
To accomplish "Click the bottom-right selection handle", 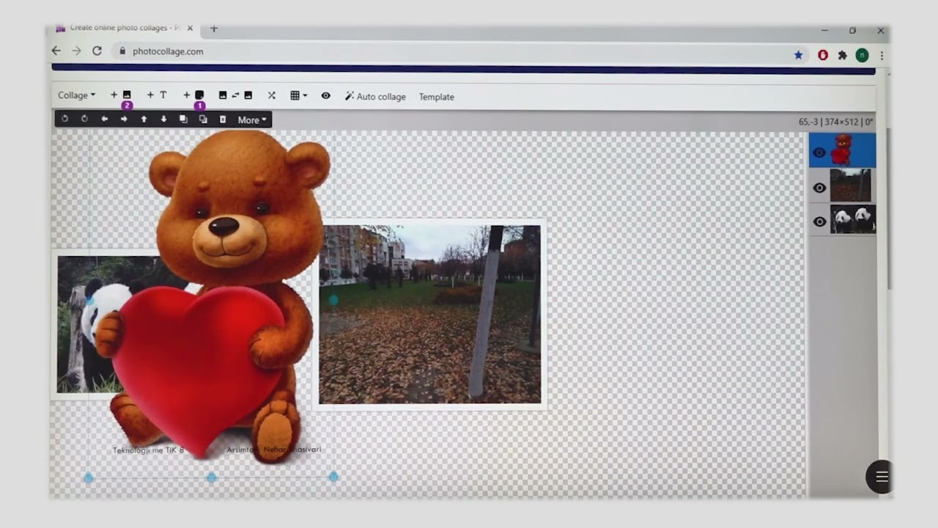I will tap(333, 477).
